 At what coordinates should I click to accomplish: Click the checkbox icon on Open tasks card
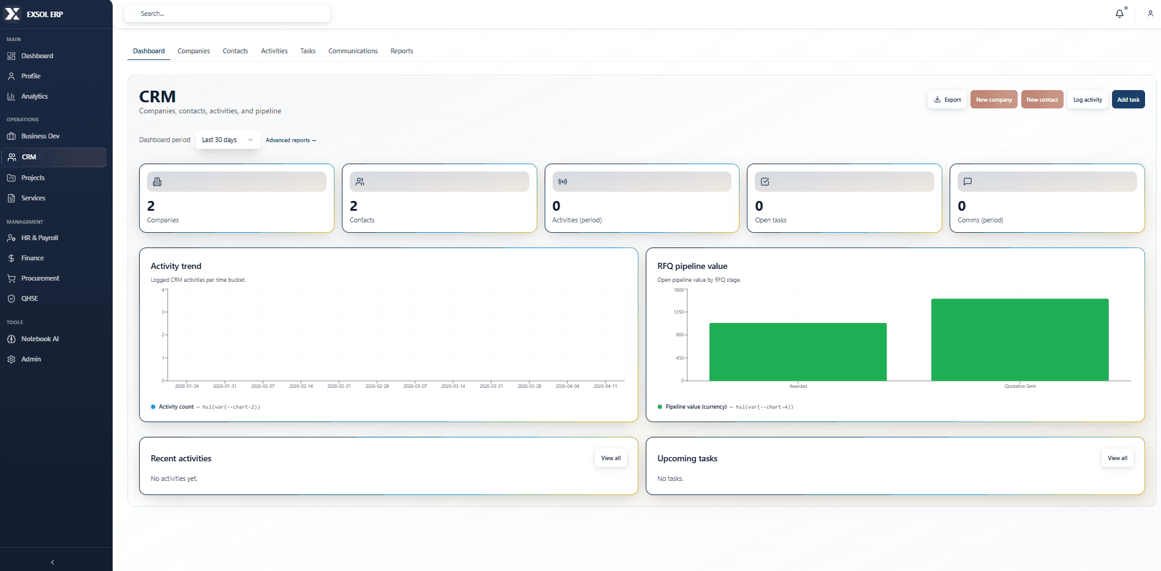point(765,181)
